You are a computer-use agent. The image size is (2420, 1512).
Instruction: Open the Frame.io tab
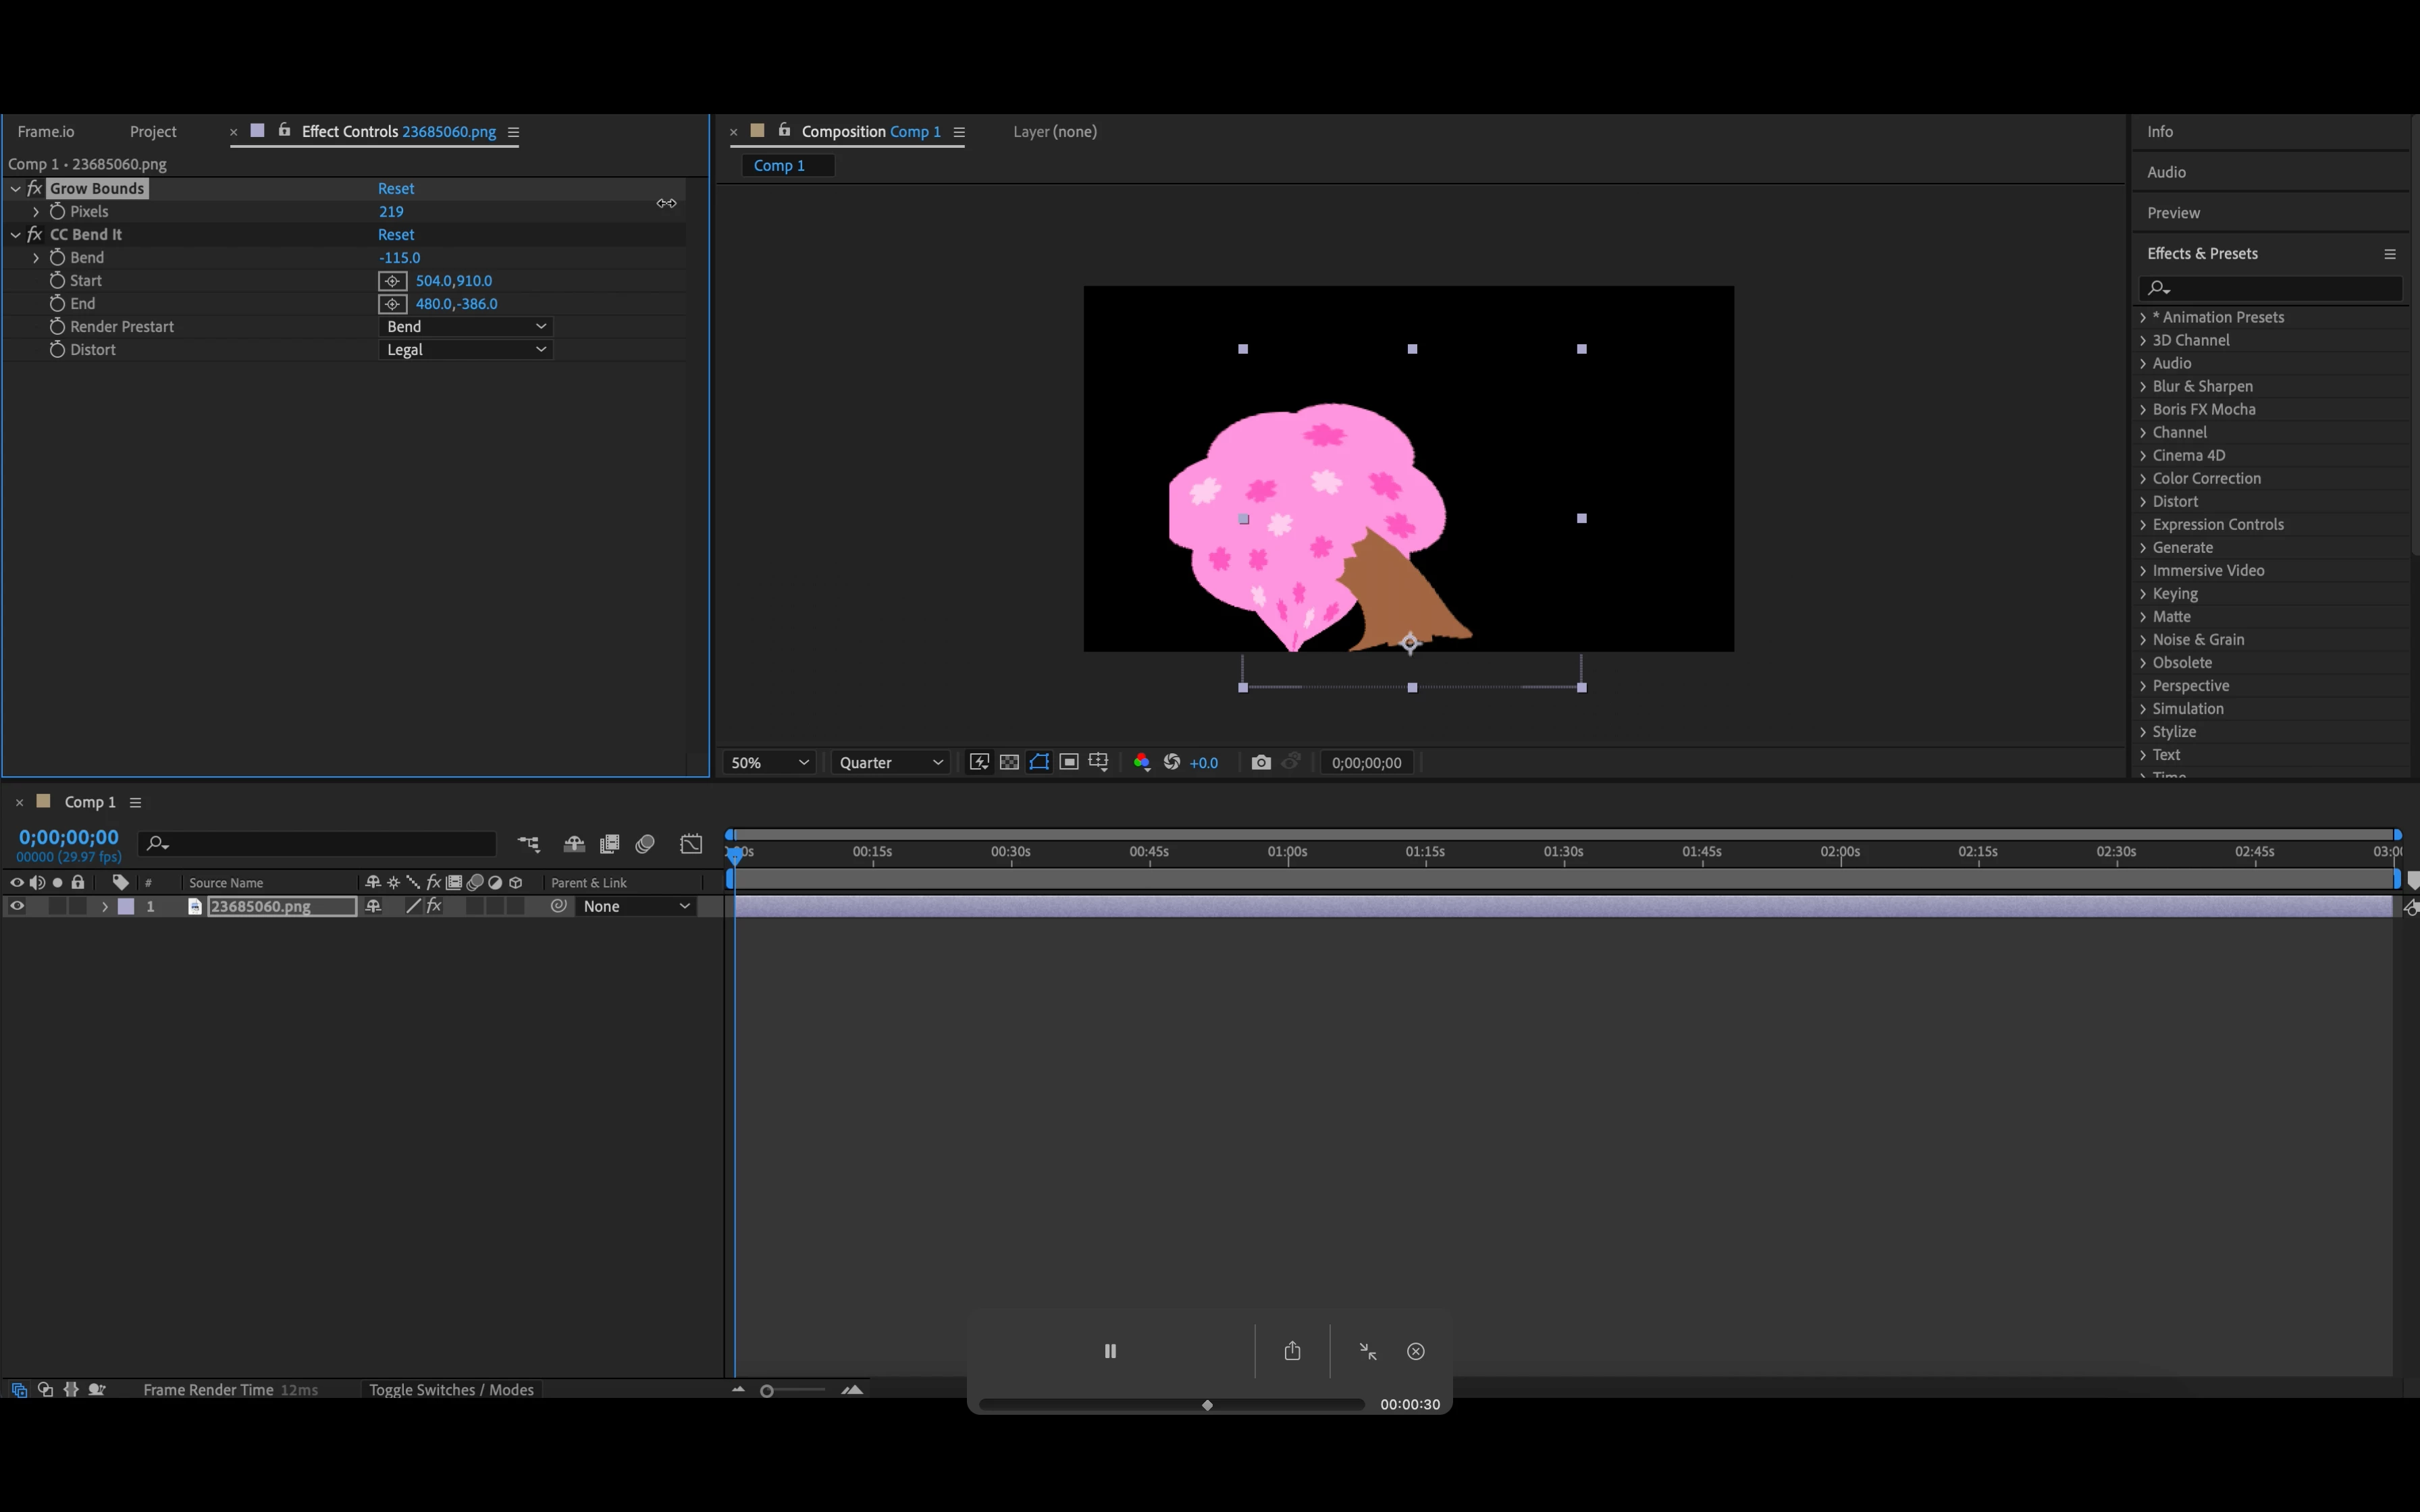pos(46,132)
